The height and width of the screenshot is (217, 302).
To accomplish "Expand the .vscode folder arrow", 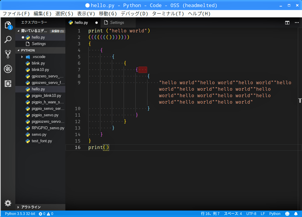I will point(22,57).
